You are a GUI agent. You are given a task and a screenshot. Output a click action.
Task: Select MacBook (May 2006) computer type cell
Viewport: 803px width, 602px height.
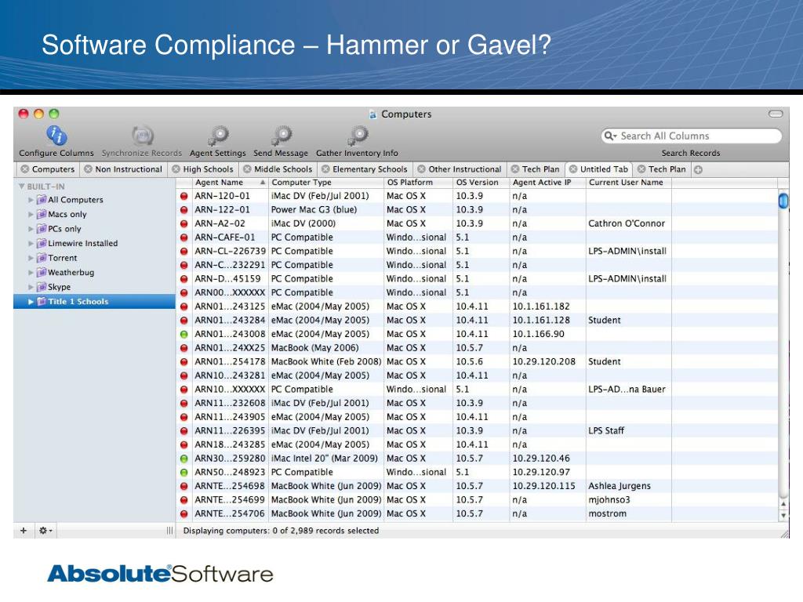[326, 348]
